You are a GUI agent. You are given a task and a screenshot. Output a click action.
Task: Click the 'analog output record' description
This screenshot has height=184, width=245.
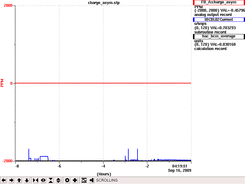coord(213,15)
